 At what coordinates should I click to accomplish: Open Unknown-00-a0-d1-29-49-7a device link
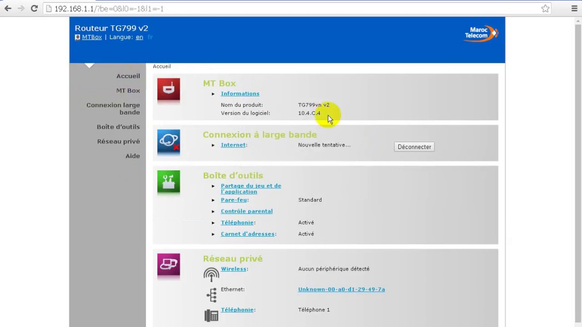point(341,289)
